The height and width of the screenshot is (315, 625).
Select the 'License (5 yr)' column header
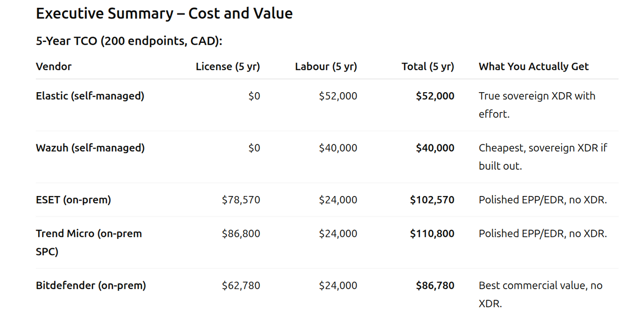click(228, 66)
